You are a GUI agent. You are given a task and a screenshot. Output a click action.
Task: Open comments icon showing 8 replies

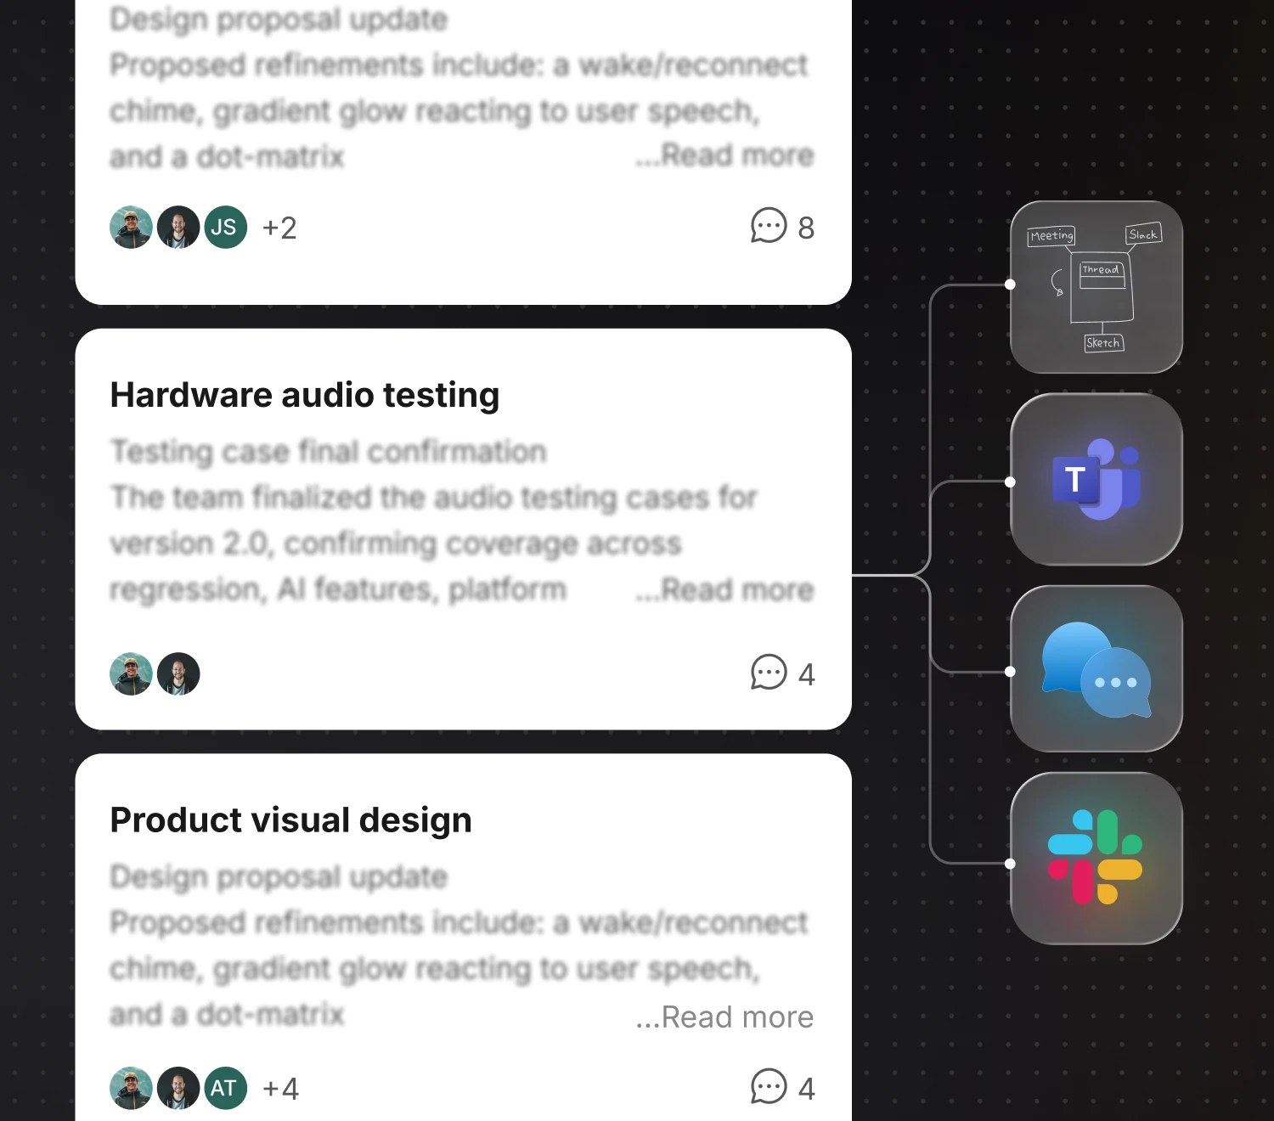pyautogui.click(x=782, y=227)
